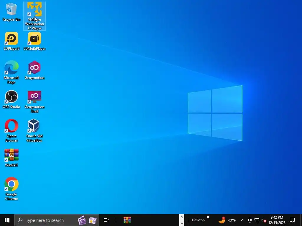302x226 pixels.
Task: Open the Action Center notifications icon
Action: tap(292, 220)
